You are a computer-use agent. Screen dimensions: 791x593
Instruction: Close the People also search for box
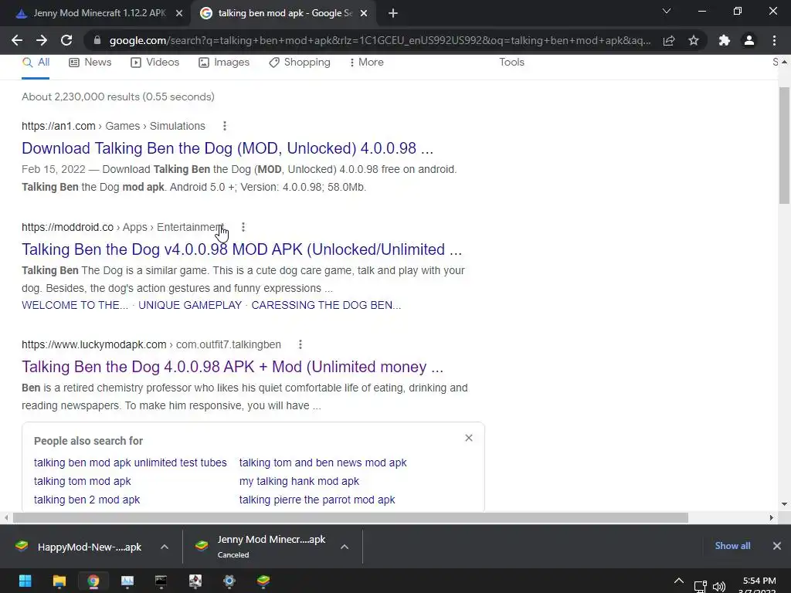[x=469, y=439]
